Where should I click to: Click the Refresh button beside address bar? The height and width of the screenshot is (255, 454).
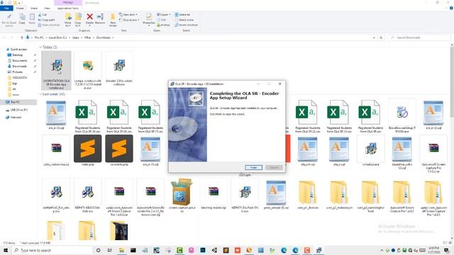(381, 38)
